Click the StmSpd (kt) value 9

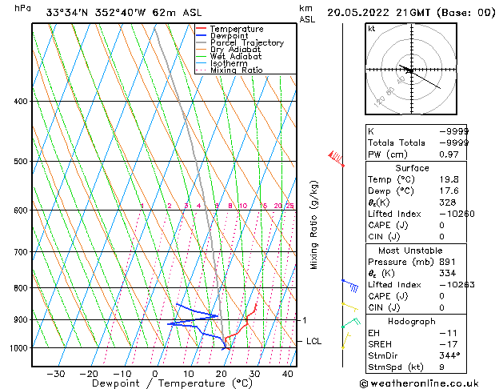(x=441, y=367)
